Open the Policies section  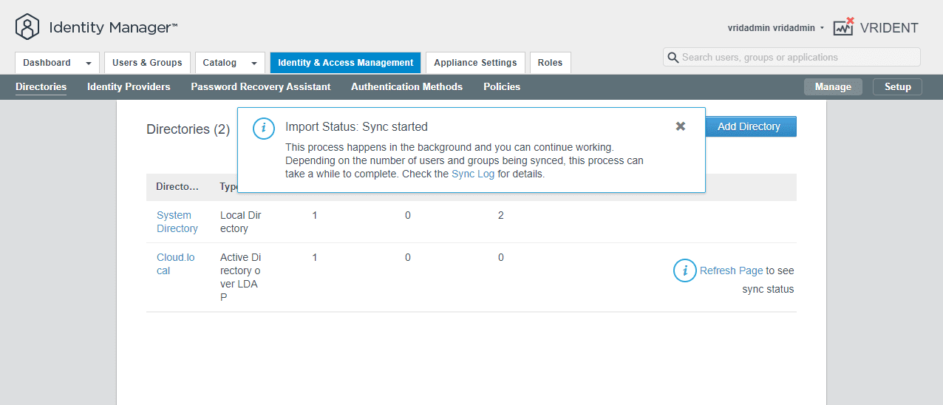(x=502, y=86)
